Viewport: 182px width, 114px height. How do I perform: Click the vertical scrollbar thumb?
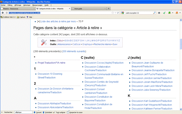181,44
